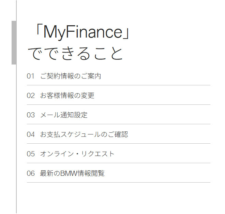Click the divider line beneath item 06

click(119, 182)
